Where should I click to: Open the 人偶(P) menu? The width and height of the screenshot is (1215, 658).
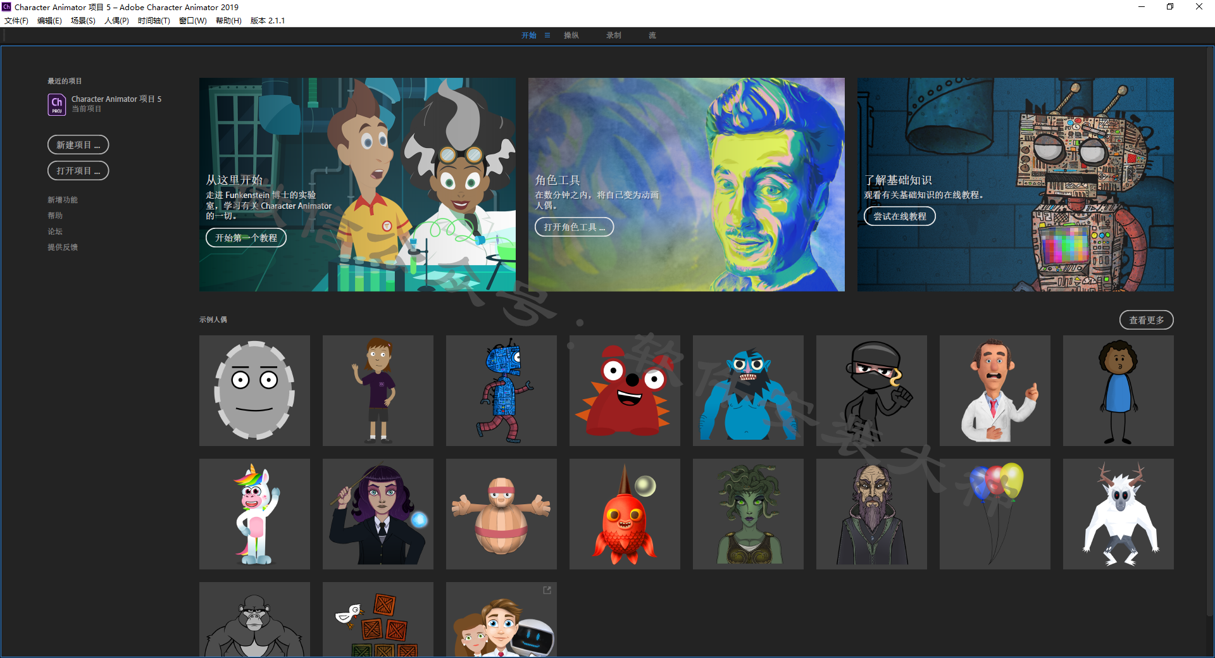click(116, 20)
